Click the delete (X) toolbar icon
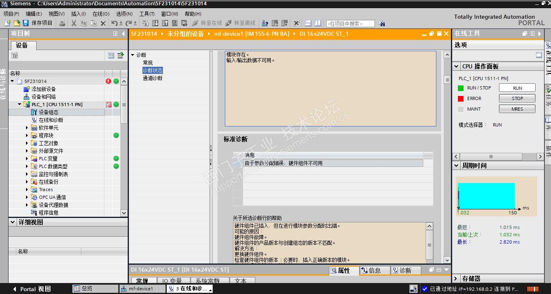 (103, 23)
